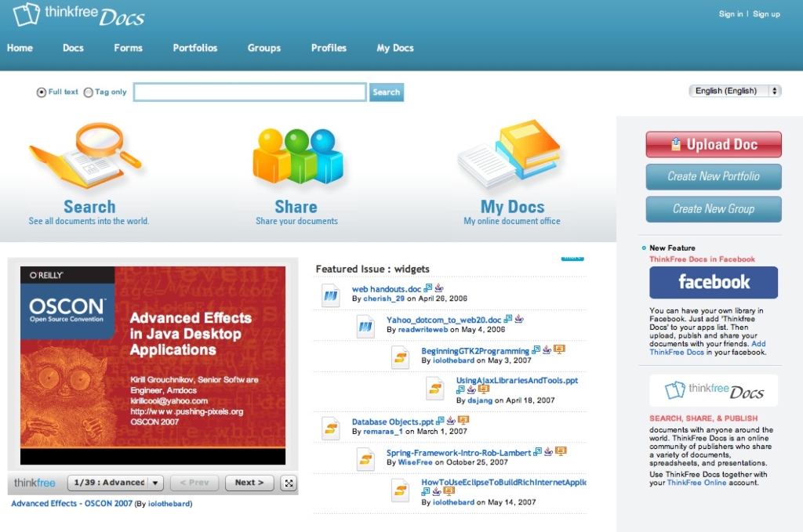This screenshot has height=532, width=803.
Task: Click the Search button next to input
Action: click(387, 92)
